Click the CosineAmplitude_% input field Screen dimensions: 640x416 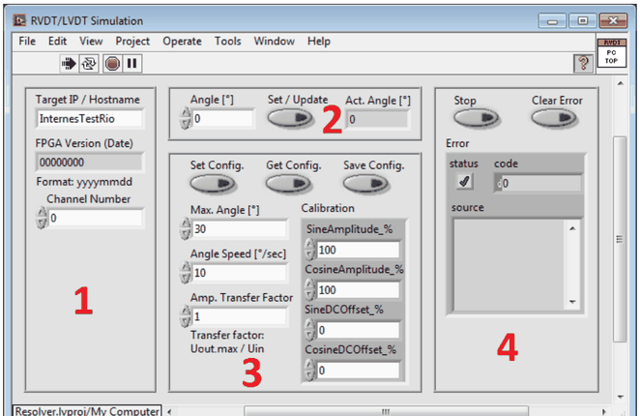(359, 289)
